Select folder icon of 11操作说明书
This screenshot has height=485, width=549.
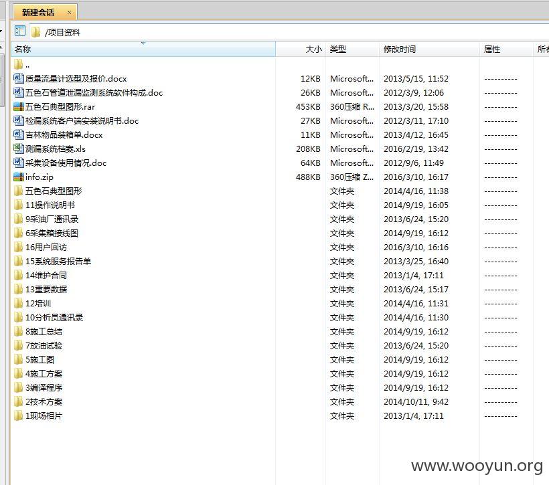(x=18, y=205)
